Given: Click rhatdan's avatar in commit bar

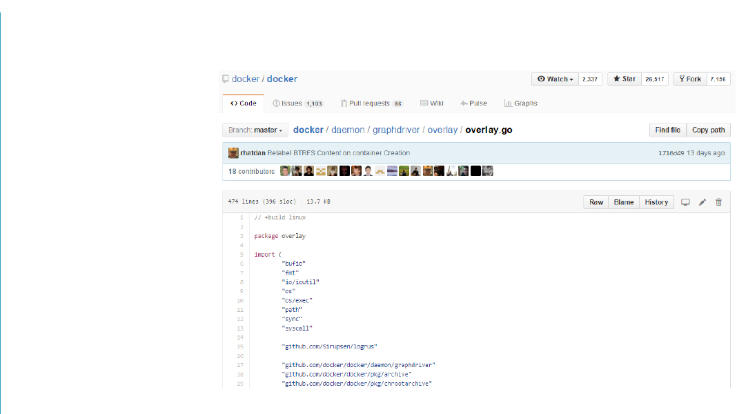Looking at the screenshot, I should (x=233, y=152).
